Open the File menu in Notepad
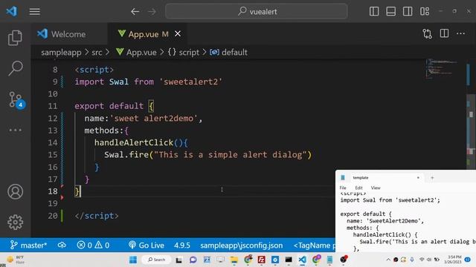Viewport: 476px width, 267px height. tap(343, 188)
